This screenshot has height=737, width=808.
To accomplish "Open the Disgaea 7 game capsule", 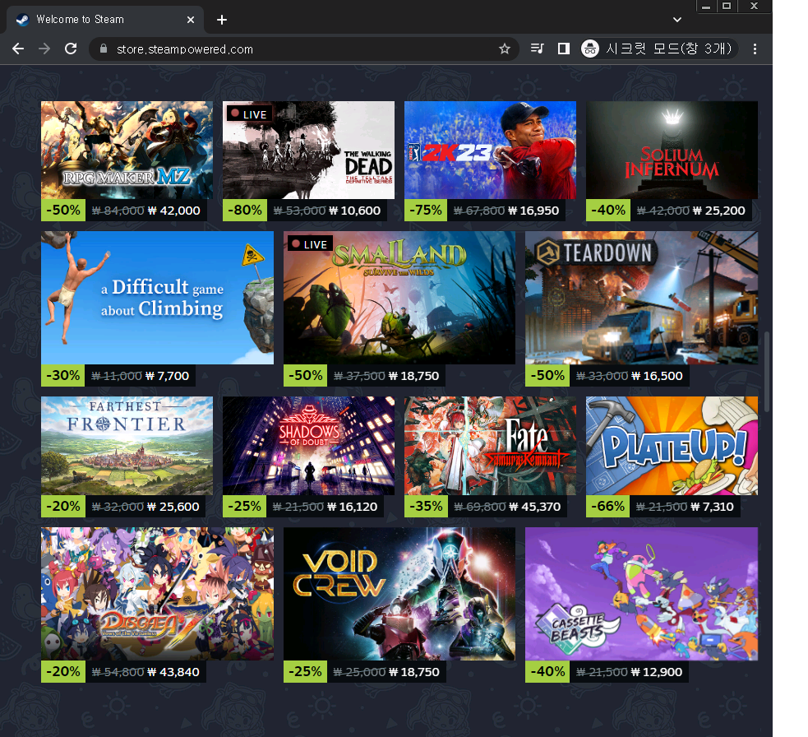I will click(x=157, y=594).
